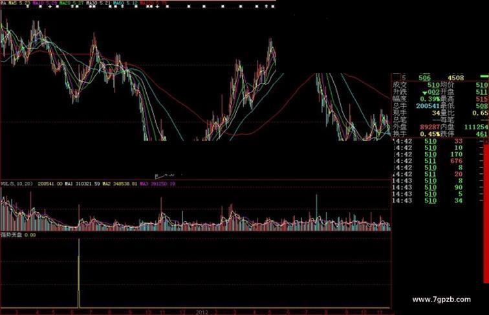Click the 强势买盘 0.00 indicator title
The height and width of the screenshot is (315, 489).
point(18,235)
